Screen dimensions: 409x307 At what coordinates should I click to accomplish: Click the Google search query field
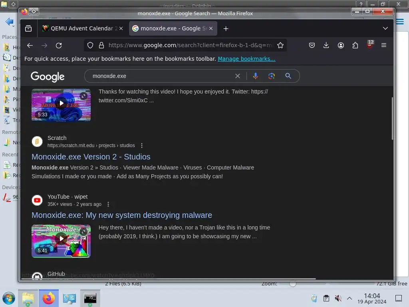click(x=162, y=76)
